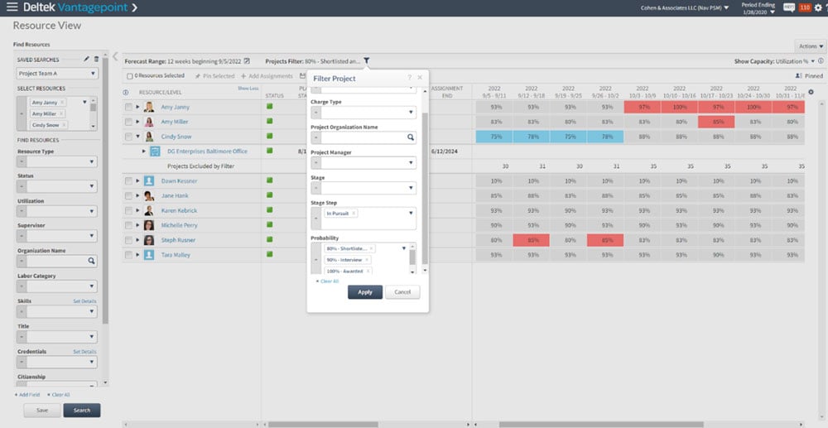828x428 pixels.
Task: Remove Amy Janny from selected resources
Action: pos(62,102)
